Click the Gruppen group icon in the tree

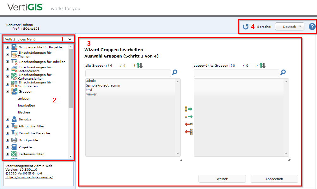tap(14, 91)
